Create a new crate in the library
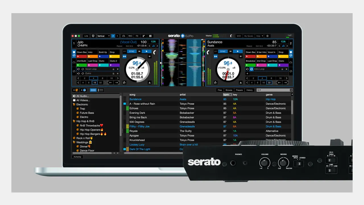Image resolution: width=364 pixels, height=205 pixels. 75,90
